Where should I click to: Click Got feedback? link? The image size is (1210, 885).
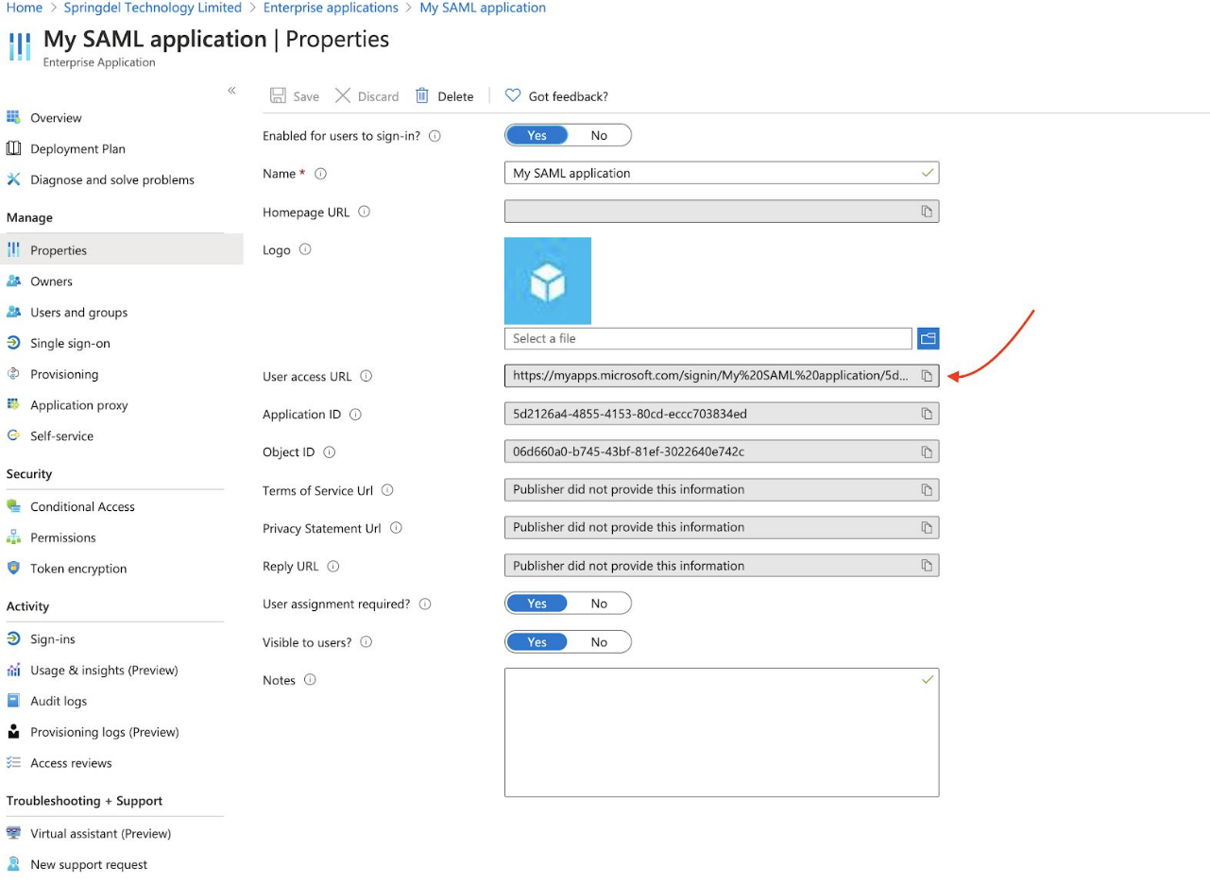(x=556, y=96)
